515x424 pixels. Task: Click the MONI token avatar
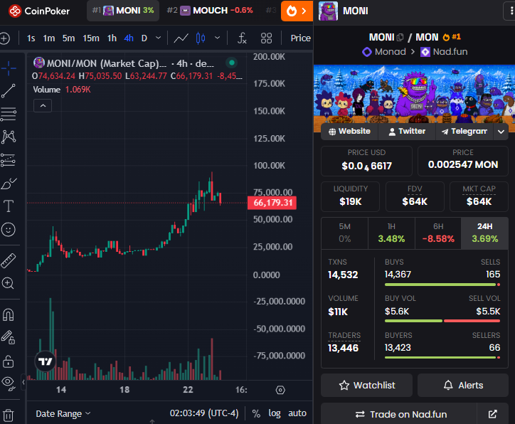coord(328,11)
